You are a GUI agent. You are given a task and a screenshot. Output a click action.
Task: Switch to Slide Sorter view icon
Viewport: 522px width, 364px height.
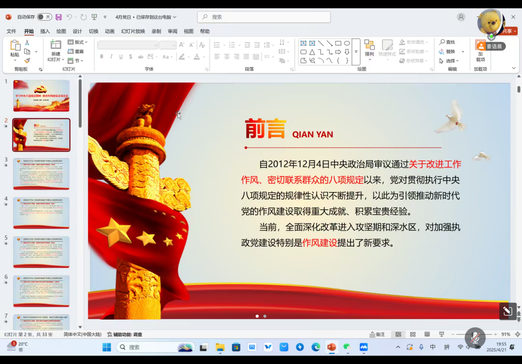(413, 334)
